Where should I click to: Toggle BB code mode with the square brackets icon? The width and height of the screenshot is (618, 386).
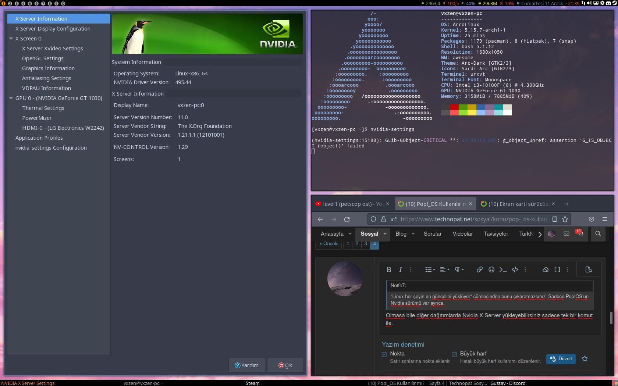click(557, 269)
